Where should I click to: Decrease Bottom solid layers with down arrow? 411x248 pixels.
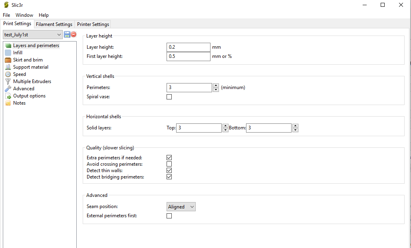pyautogui.click(x=295, y=130)
